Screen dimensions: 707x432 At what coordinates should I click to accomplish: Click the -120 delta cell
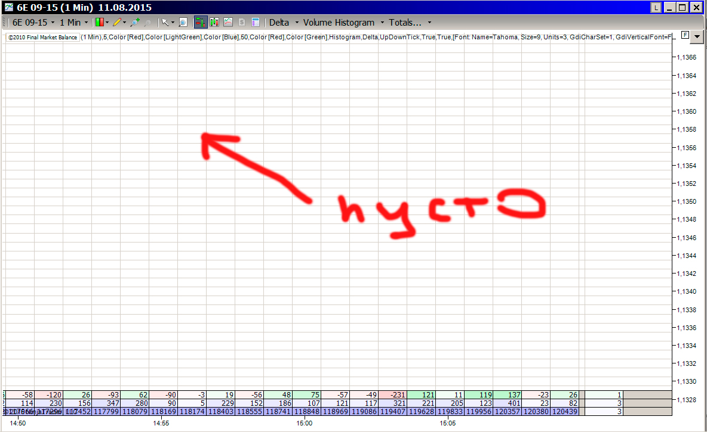[49, 394]
